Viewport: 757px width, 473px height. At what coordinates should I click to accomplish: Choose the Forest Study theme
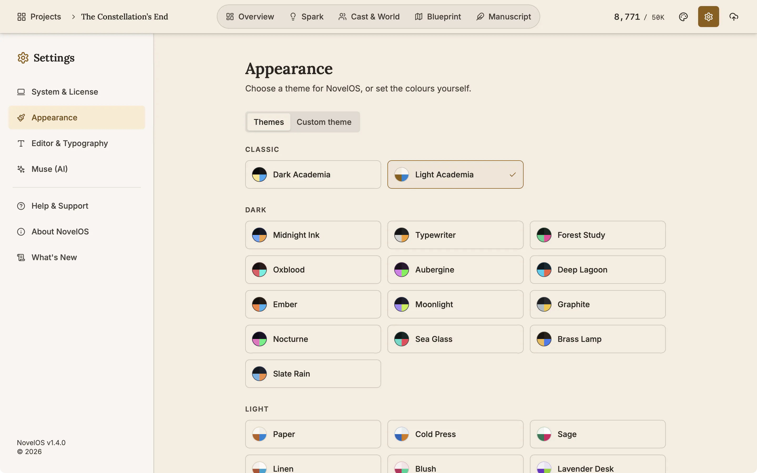coord(597,235)
